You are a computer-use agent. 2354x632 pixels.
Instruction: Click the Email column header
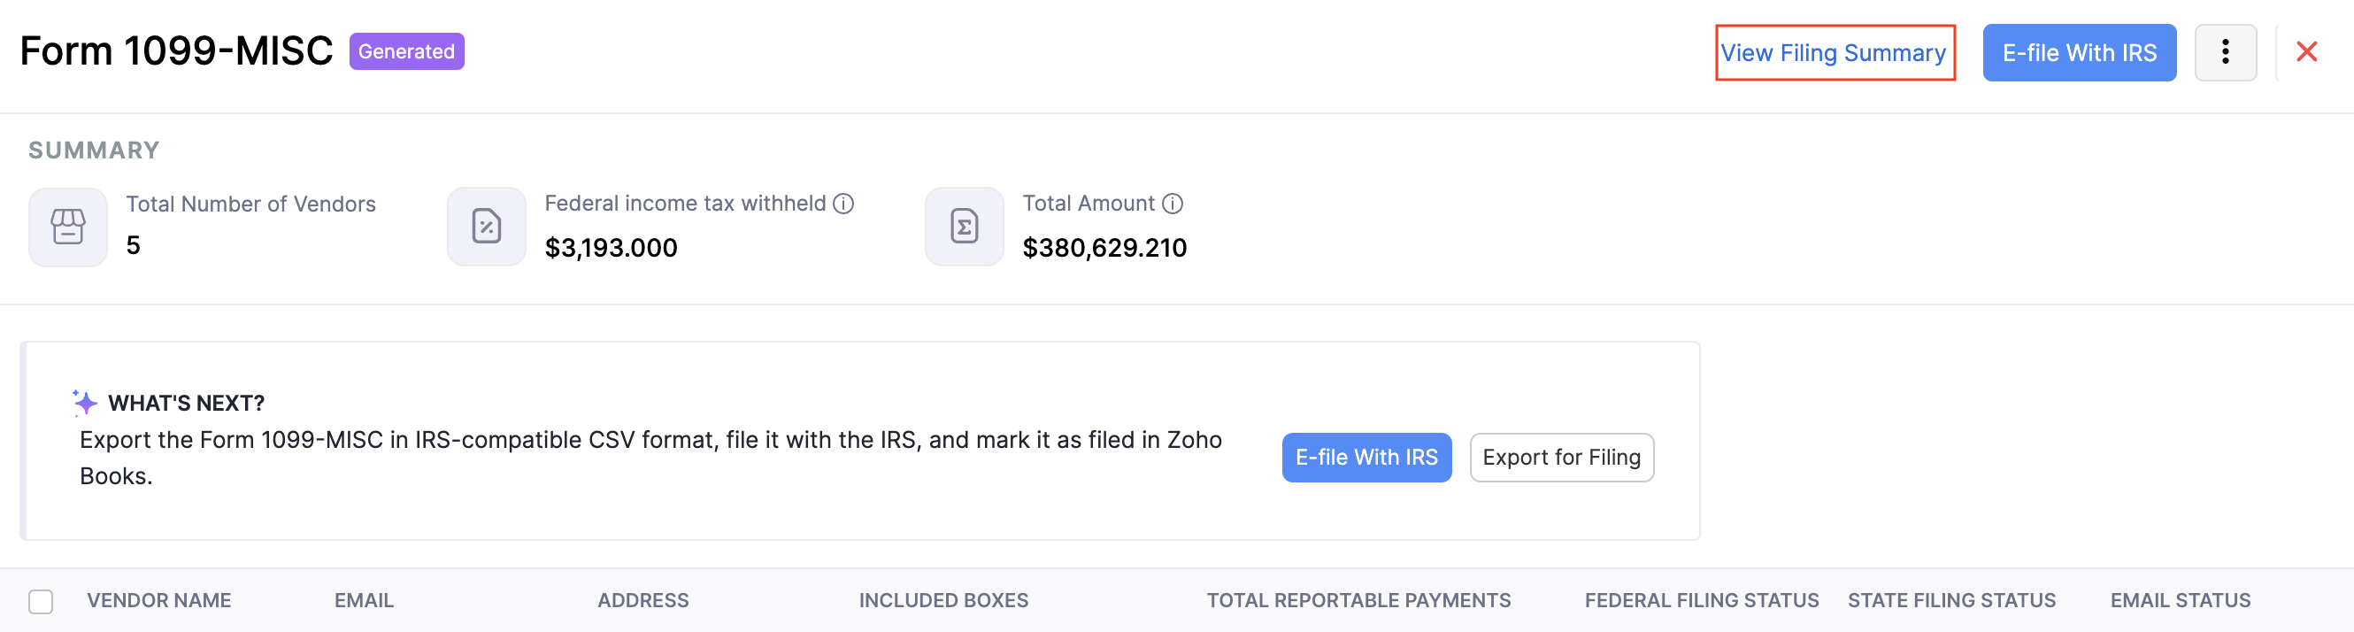click(x=363, y=601)
